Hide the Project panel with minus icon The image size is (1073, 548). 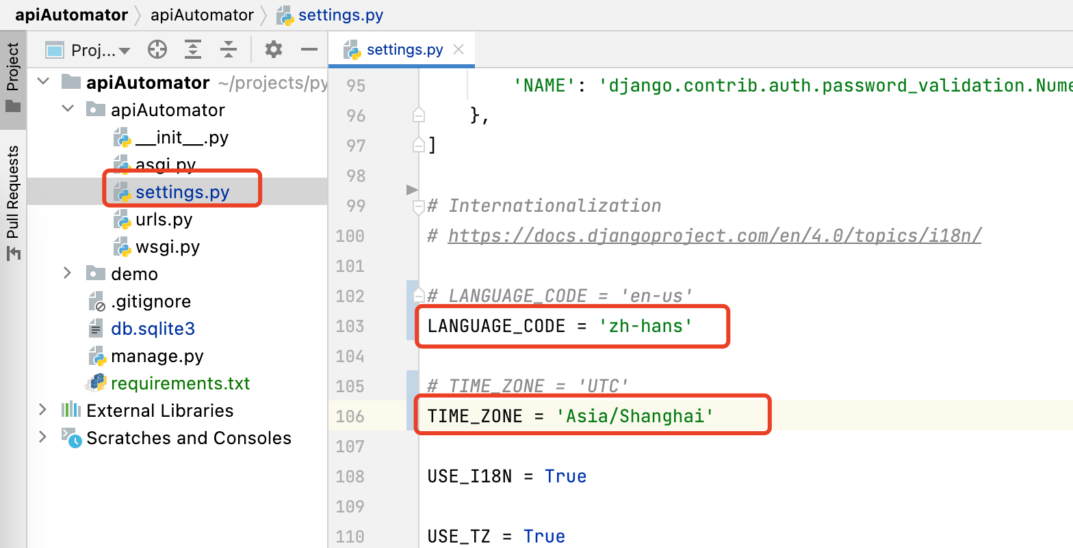pyautogui.click(x=309, y=49)
